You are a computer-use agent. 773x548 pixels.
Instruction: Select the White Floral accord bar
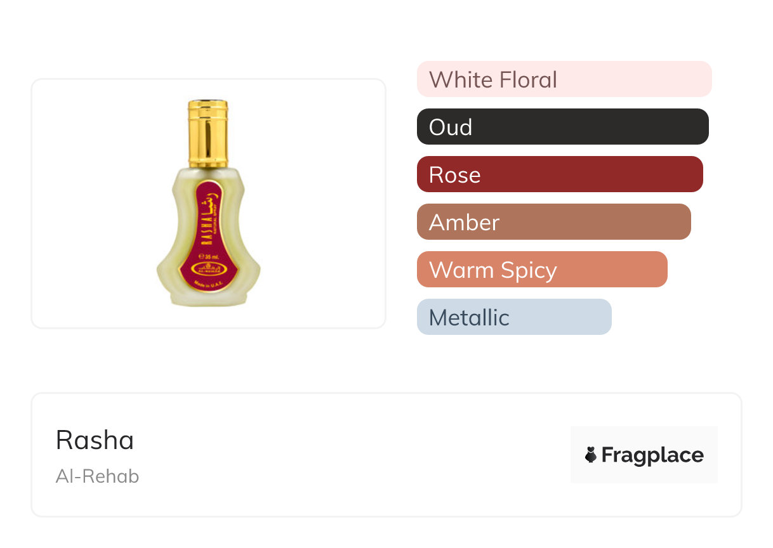pos(564,79)
